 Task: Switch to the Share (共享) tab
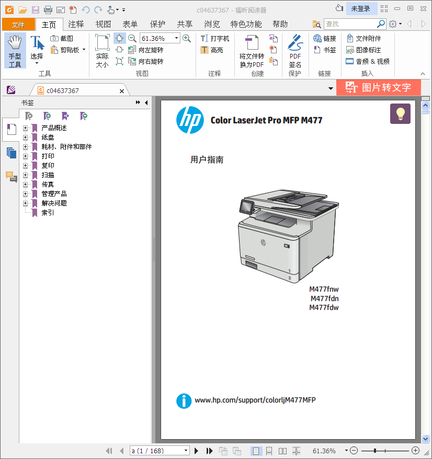click(x=185, y=24)
